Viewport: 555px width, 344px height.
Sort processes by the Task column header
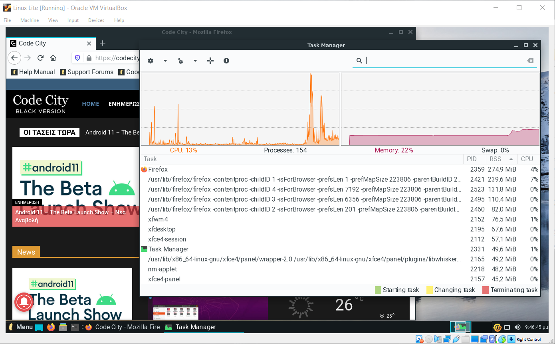302,159
